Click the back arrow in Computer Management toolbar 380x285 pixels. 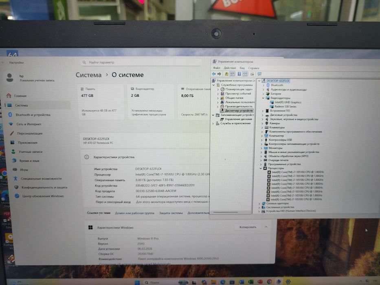(214, 74)
